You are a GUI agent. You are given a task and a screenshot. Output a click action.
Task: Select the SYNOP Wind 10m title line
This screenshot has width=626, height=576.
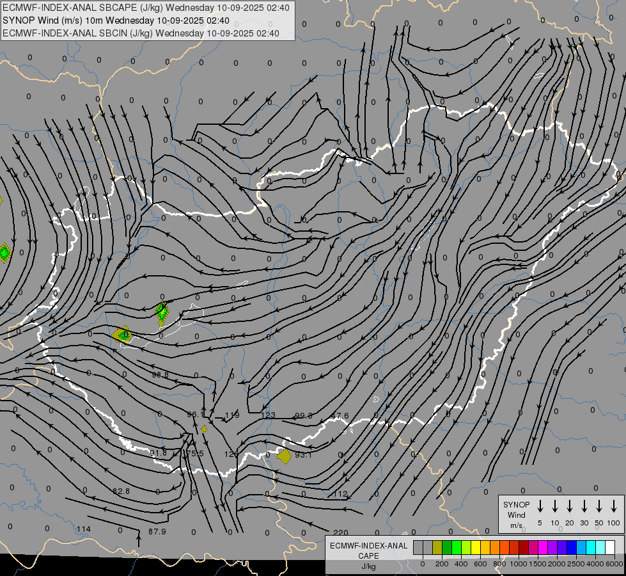116,20
